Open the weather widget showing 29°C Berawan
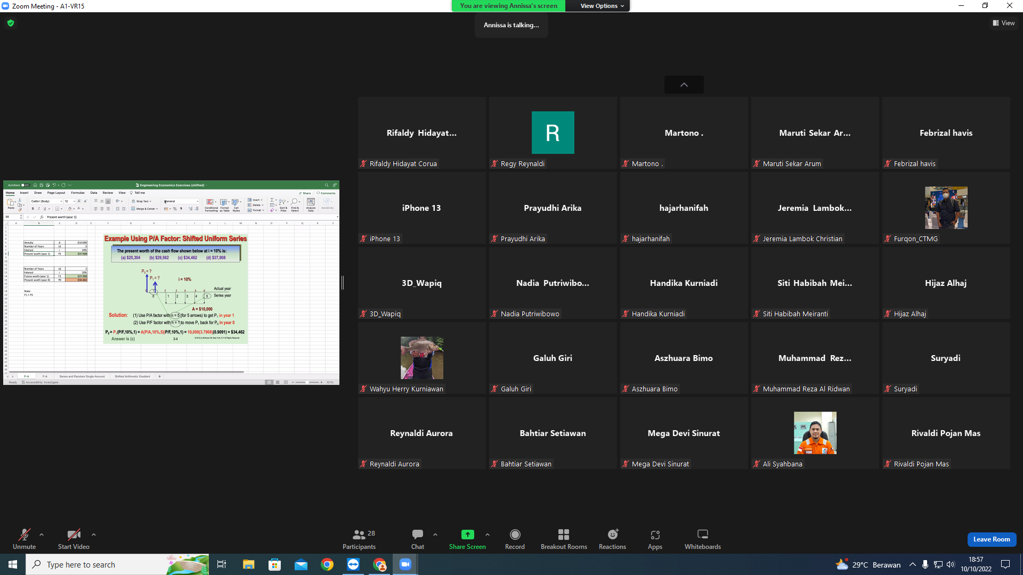This screenshot has height=575, width=1023. point(868,564)
